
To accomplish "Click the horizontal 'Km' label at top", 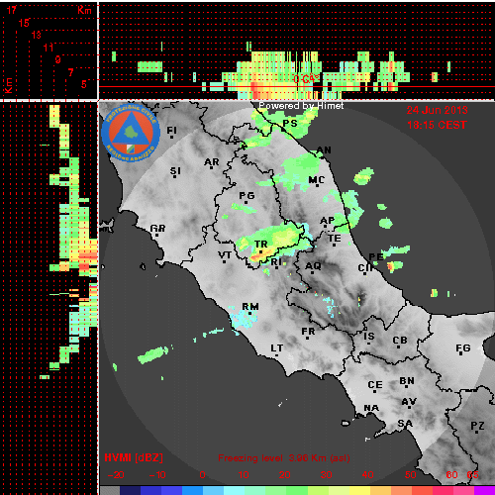I will pos(84,10).
